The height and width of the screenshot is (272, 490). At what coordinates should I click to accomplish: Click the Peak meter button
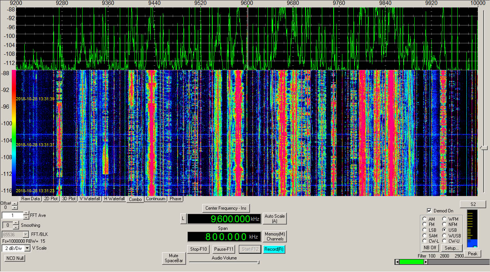tap(473, 253)
